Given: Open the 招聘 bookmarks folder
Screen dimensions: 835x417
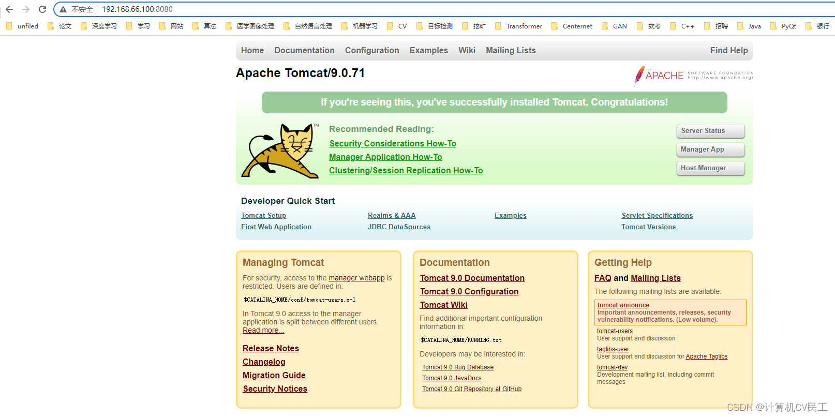Looking at the screenshot, I should (715, 26).
